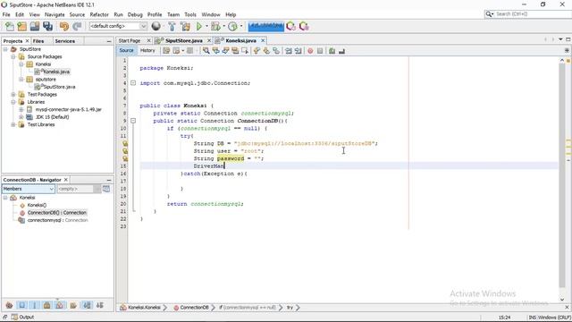Viewport: 572px width, 322px height.
Task: Open the default config dropdown
Action: coord(118,26)
